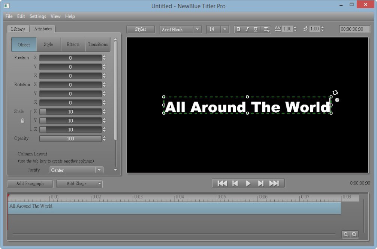The width and height of the screenshot is (377, 249).
Task: Click the Rotation Y value field
Action: click(x=70, y=94)
